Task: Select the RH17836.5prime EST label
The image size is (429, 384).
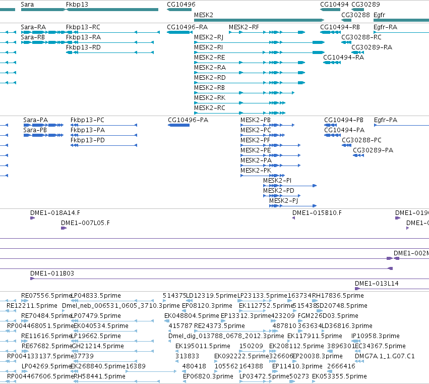Action: (338, 296)
